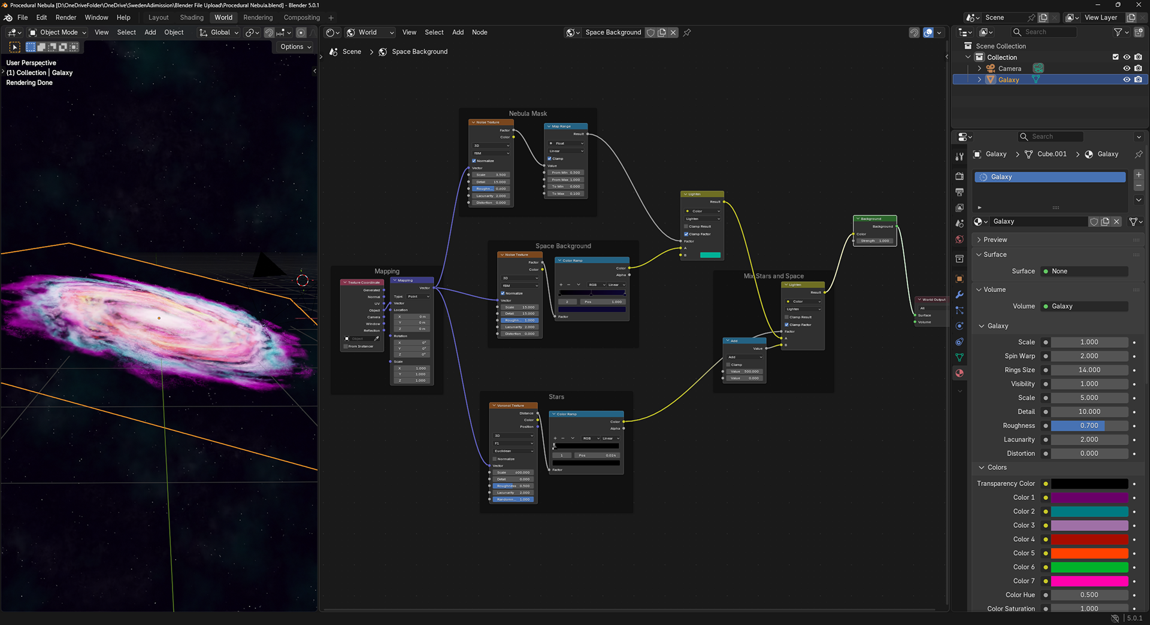Expand the Camera tree item
This screenshot has height=625, width=1150.
[979, 68]
